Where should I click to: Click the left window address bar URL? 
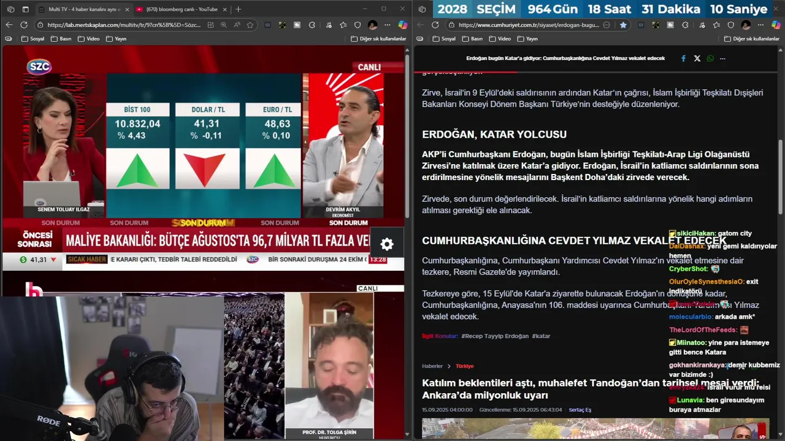123,25
